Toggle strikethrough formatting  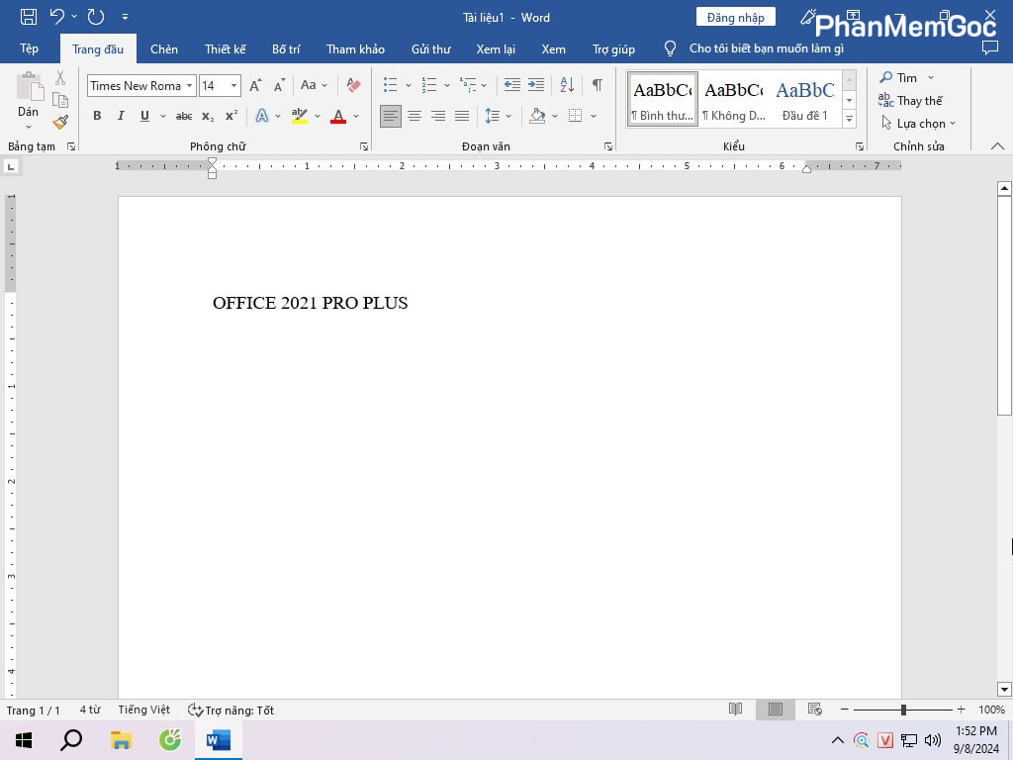pos(184,116)
